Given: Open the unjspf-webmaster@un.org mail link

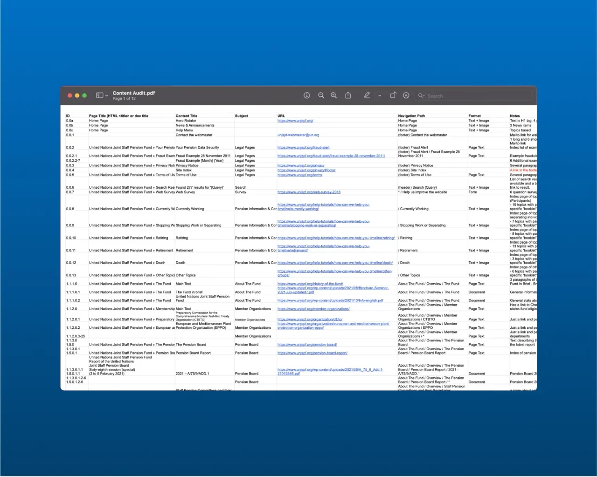Looking at the screenshot, I should tap(298, 135).
